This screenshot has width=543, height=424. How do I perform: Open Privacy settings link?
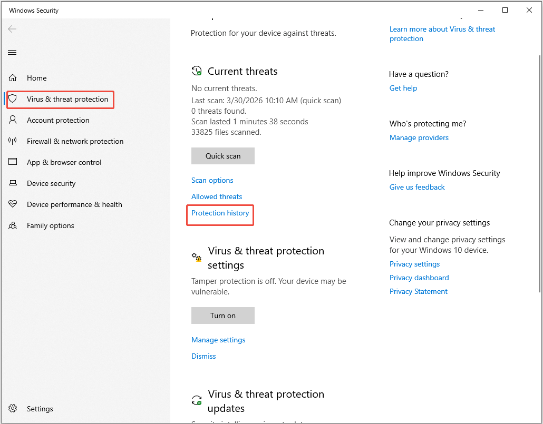point(414,264)
